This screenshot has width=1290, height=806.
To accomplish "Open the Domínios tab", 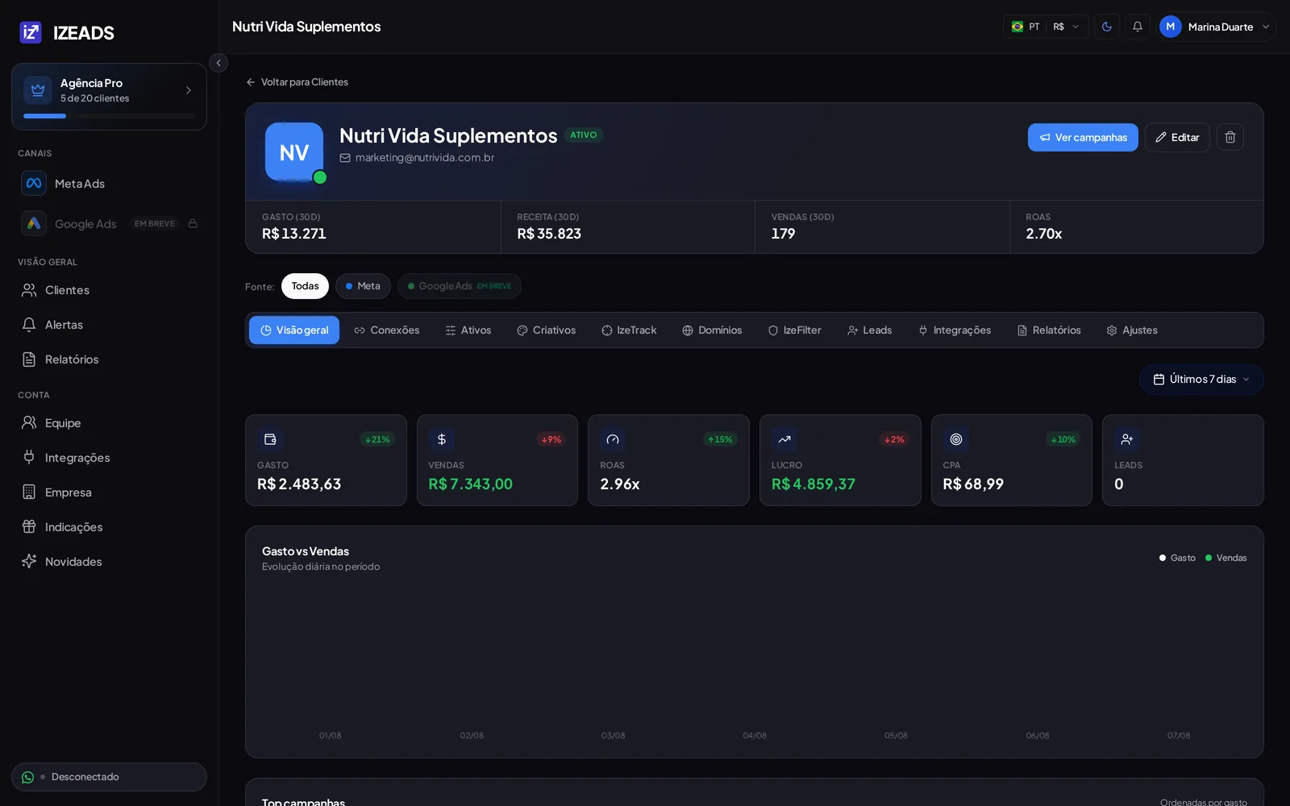I will (712, 330).
